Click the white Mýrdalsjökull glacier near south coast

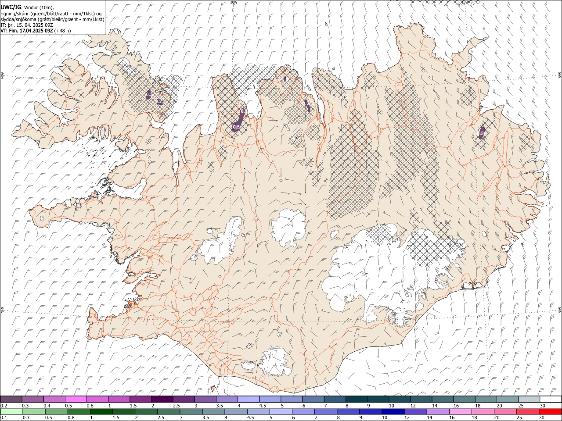(274, 362)
